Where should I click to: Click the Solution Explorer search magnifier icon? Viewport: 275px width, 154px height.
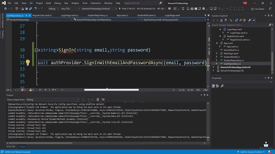(x=270, y=25)
